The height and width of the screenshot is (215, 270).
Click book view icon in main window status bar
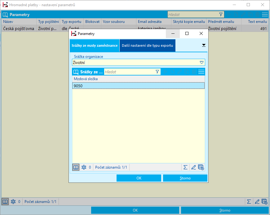[x=5, y=202]
